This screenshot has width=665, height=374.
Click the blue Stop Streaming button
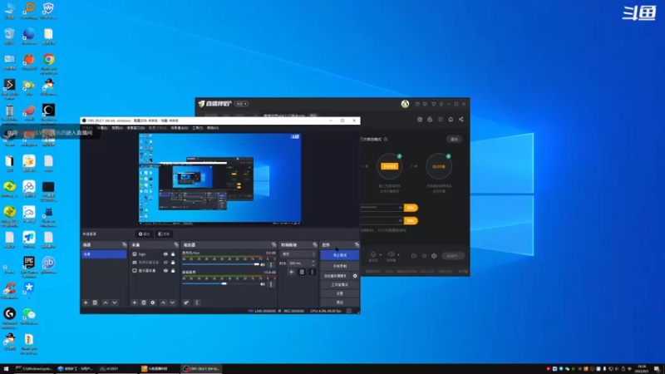[x=340, y=255]
